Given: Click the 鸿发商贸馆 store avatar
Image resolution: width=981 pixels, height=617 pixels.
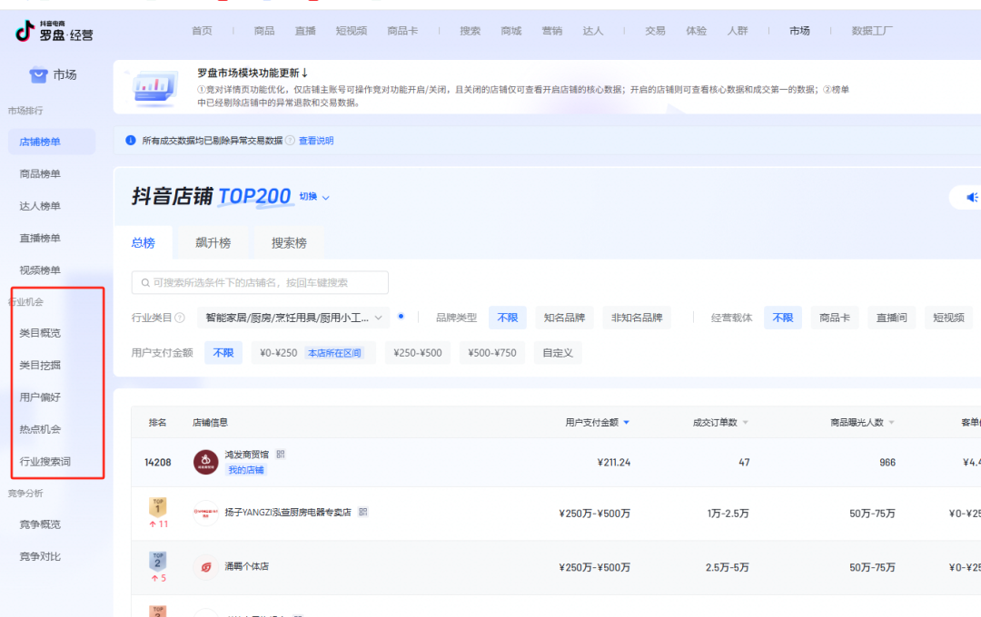Looking at the screenshot, I should (205, 462).
